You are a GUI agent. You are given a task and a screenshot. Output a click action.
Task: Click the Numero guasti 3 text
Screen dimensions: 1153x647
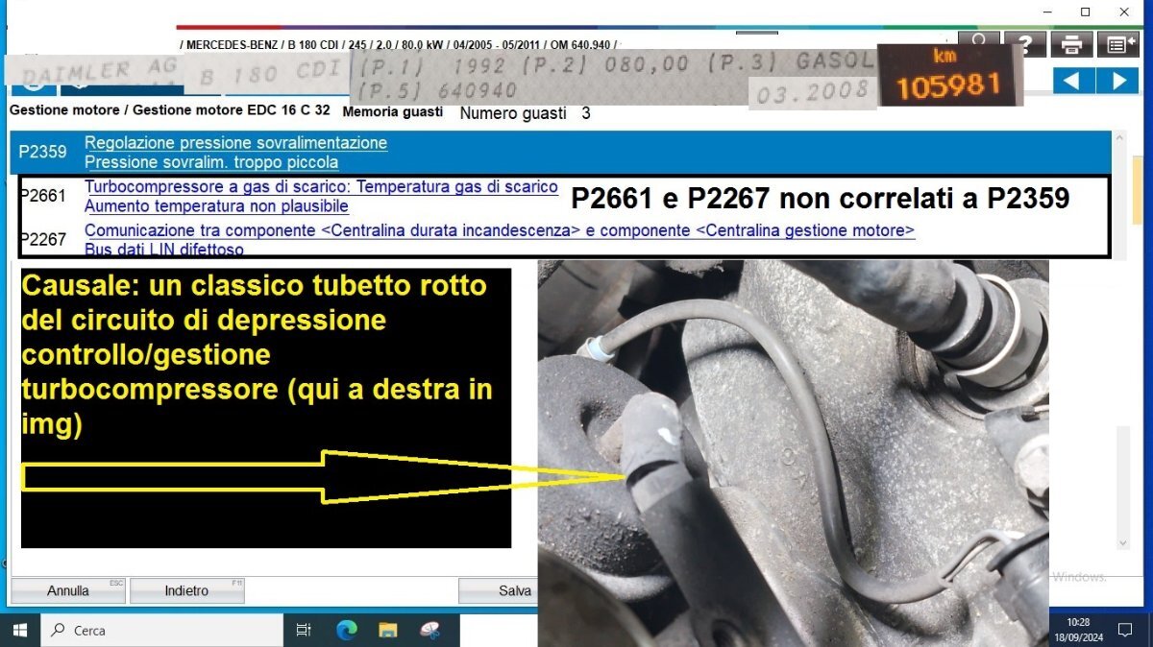(x=525, y=113)
